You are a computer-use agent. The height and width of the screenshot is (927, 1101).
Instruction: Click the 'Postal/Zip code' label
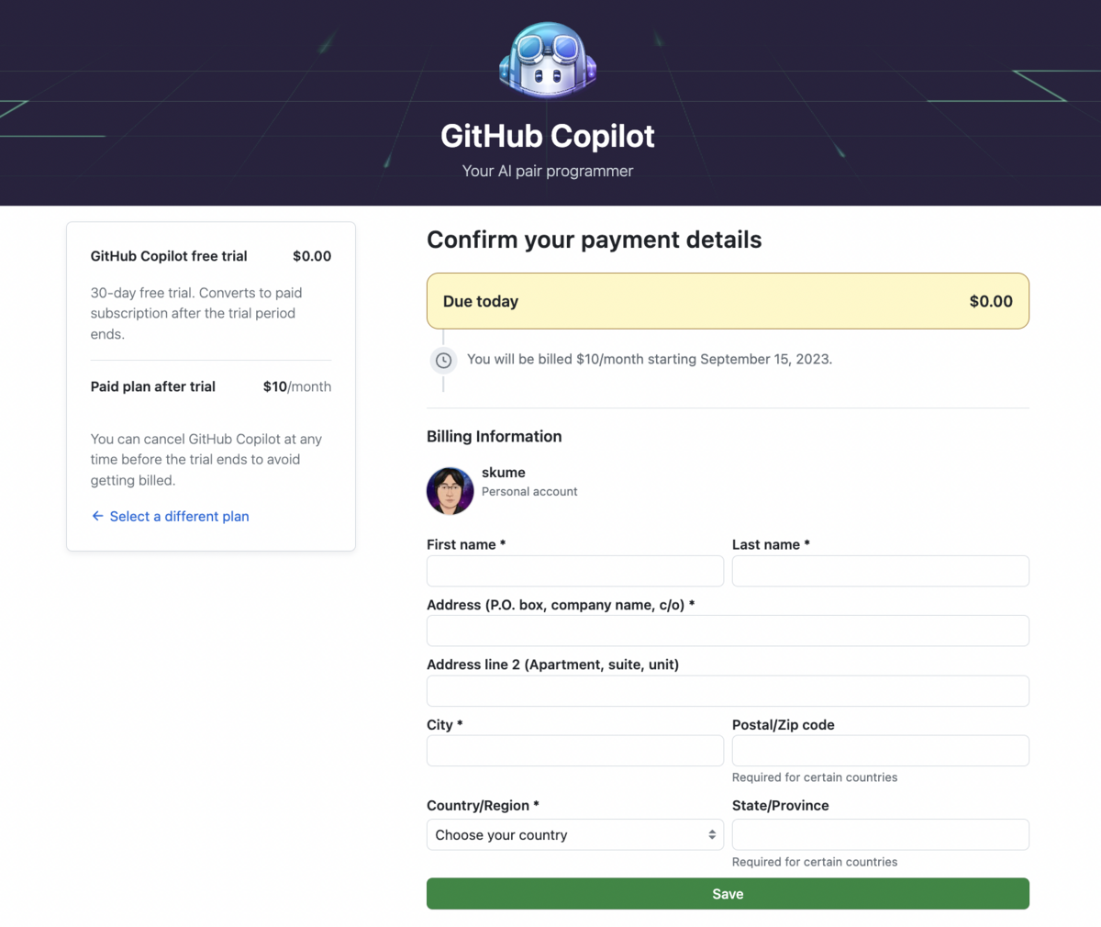tap(784, 725)
